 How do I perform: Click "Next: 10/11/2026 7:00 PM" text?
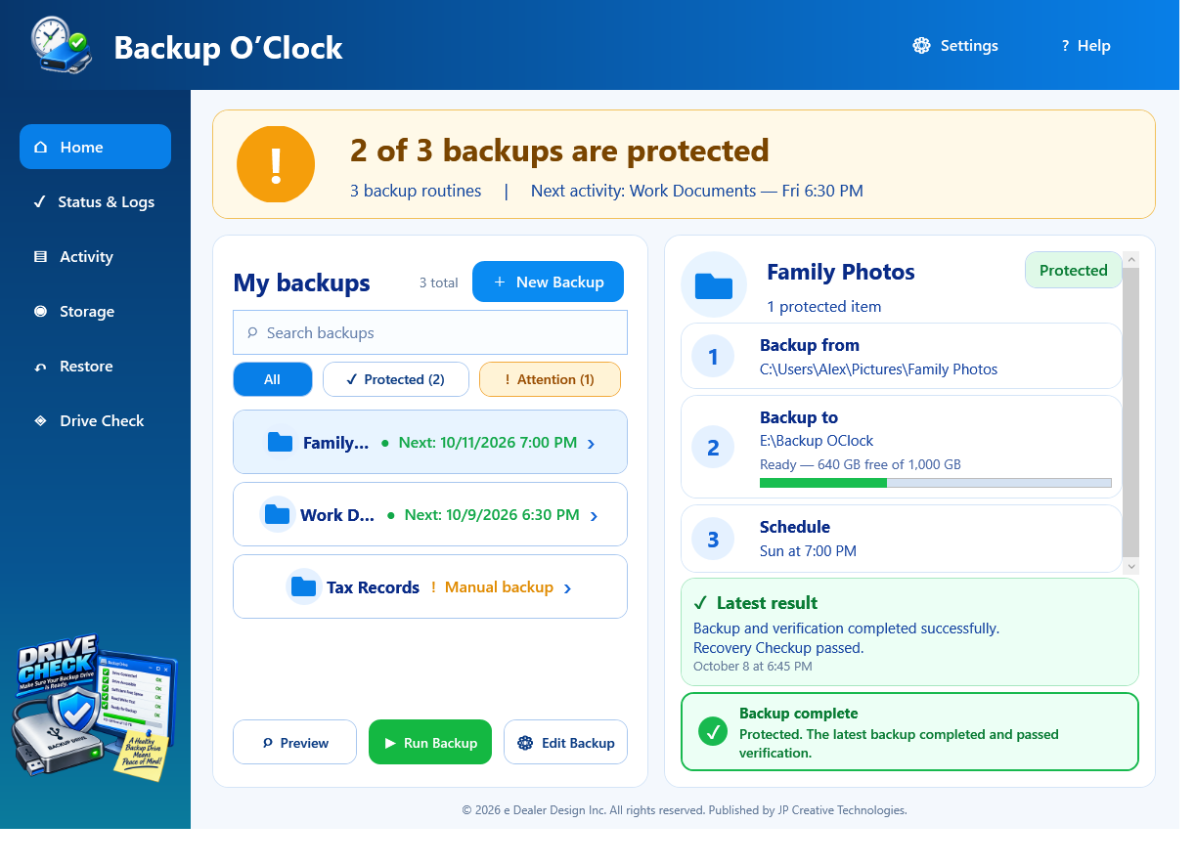(x=488, y=443)
